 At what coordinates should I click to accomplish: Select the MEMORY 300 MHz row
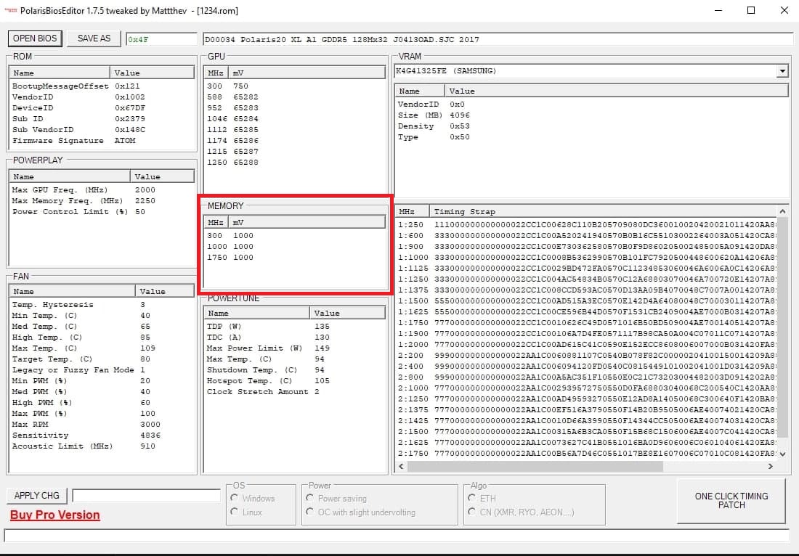[294, 236]
